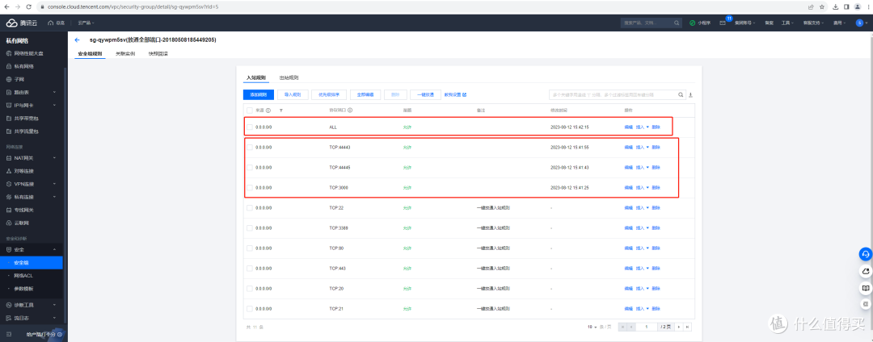Download the rules list via download icon
The image size is (873, 342).
click(691, 95)
